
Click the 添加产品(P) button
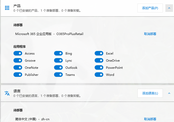(150, 8)
